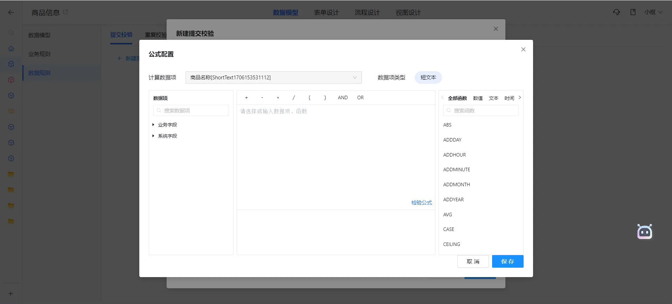Select the ADDMINUTE function
The height and width of the screenshot is (304, 672).
point(456,169)
